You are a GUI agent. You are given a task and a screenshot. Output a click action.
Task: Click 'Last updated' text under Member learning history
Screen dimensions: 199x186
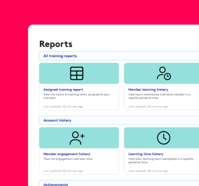(148, 106)
